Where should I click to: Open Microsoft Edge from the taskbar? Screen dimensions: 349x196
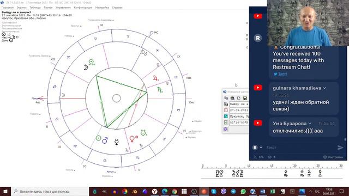tap(165, 191)
